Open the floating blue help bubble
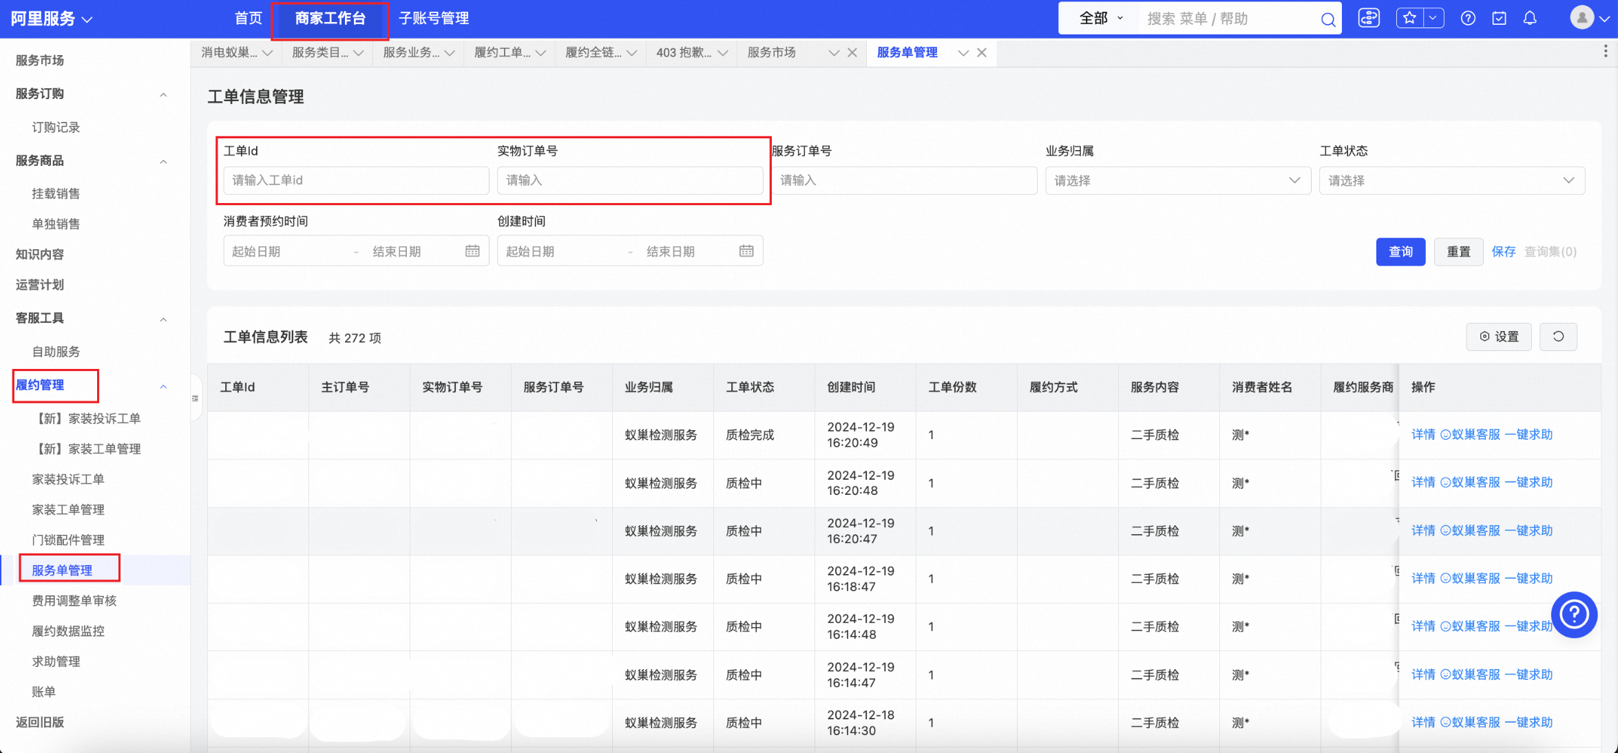Viewport: 1618px width, 753px height. tap(1574, 615)
